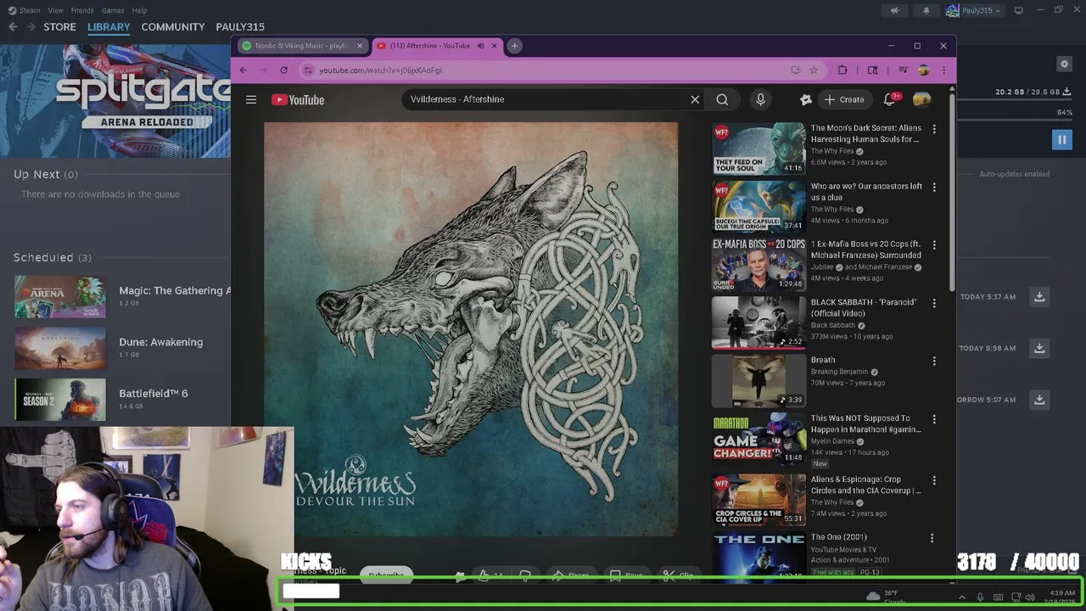The height and width of the screenshot is (611, 1086).
Task: Open YouTube account avatar menu
Action: (921, 100)
